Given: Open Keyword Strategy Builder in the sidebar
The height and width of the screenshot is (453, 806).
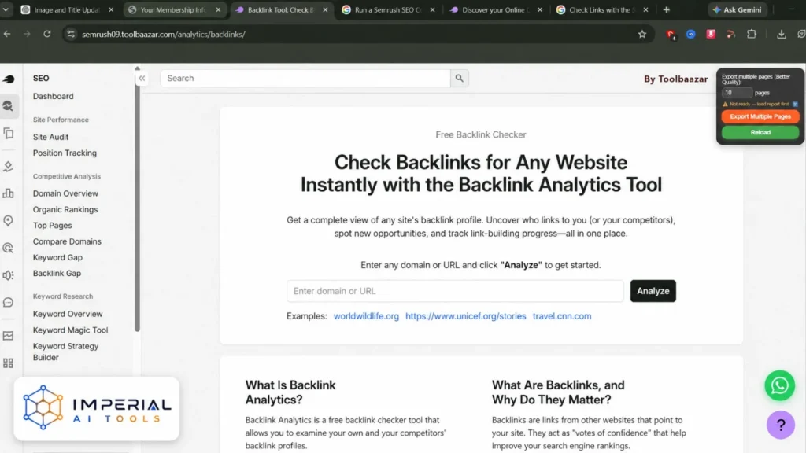Looking at the screenshot, I should pyautogui.click(x=66, y=352).
